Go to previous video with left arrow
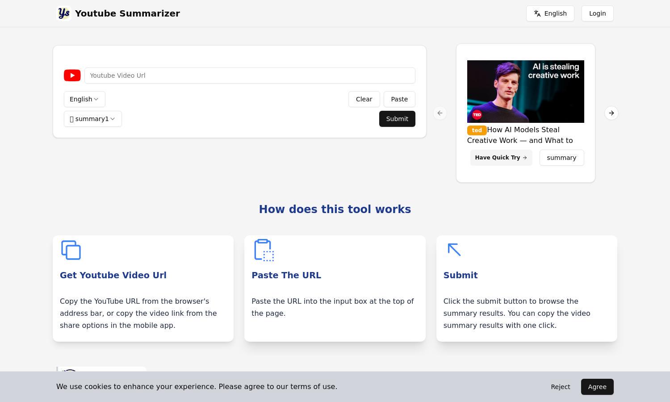Screen dimensions: 670x402 point(440,113)
